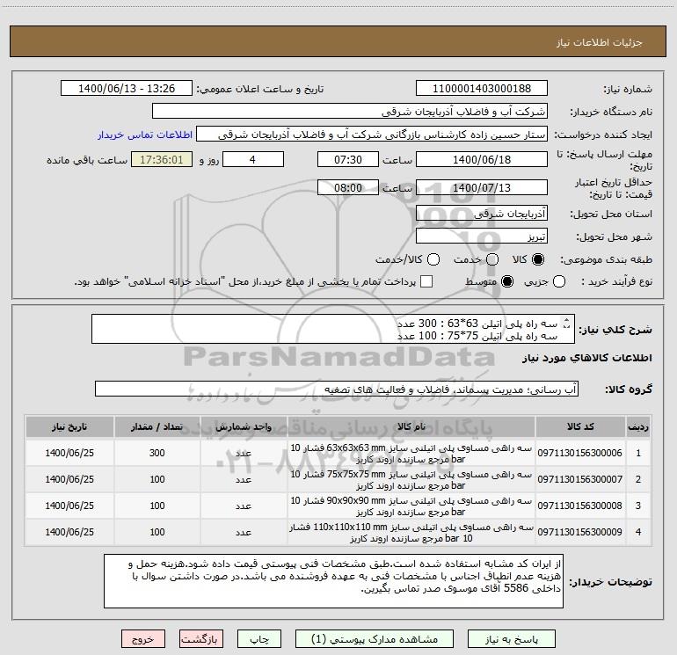Toggle the اسناد خزانه اسلامی payment checkbox
Image resolution: width=677 pixels, height=655 pixels.
426,282
